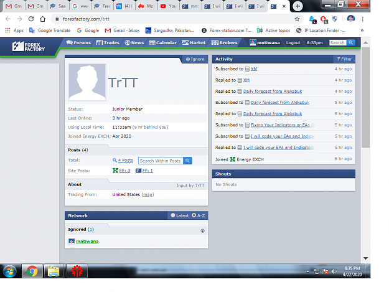The width and height of the screenshot is (389, 292).
Task: Open the Active topics bookmark
Action: [x=274, y=31]
